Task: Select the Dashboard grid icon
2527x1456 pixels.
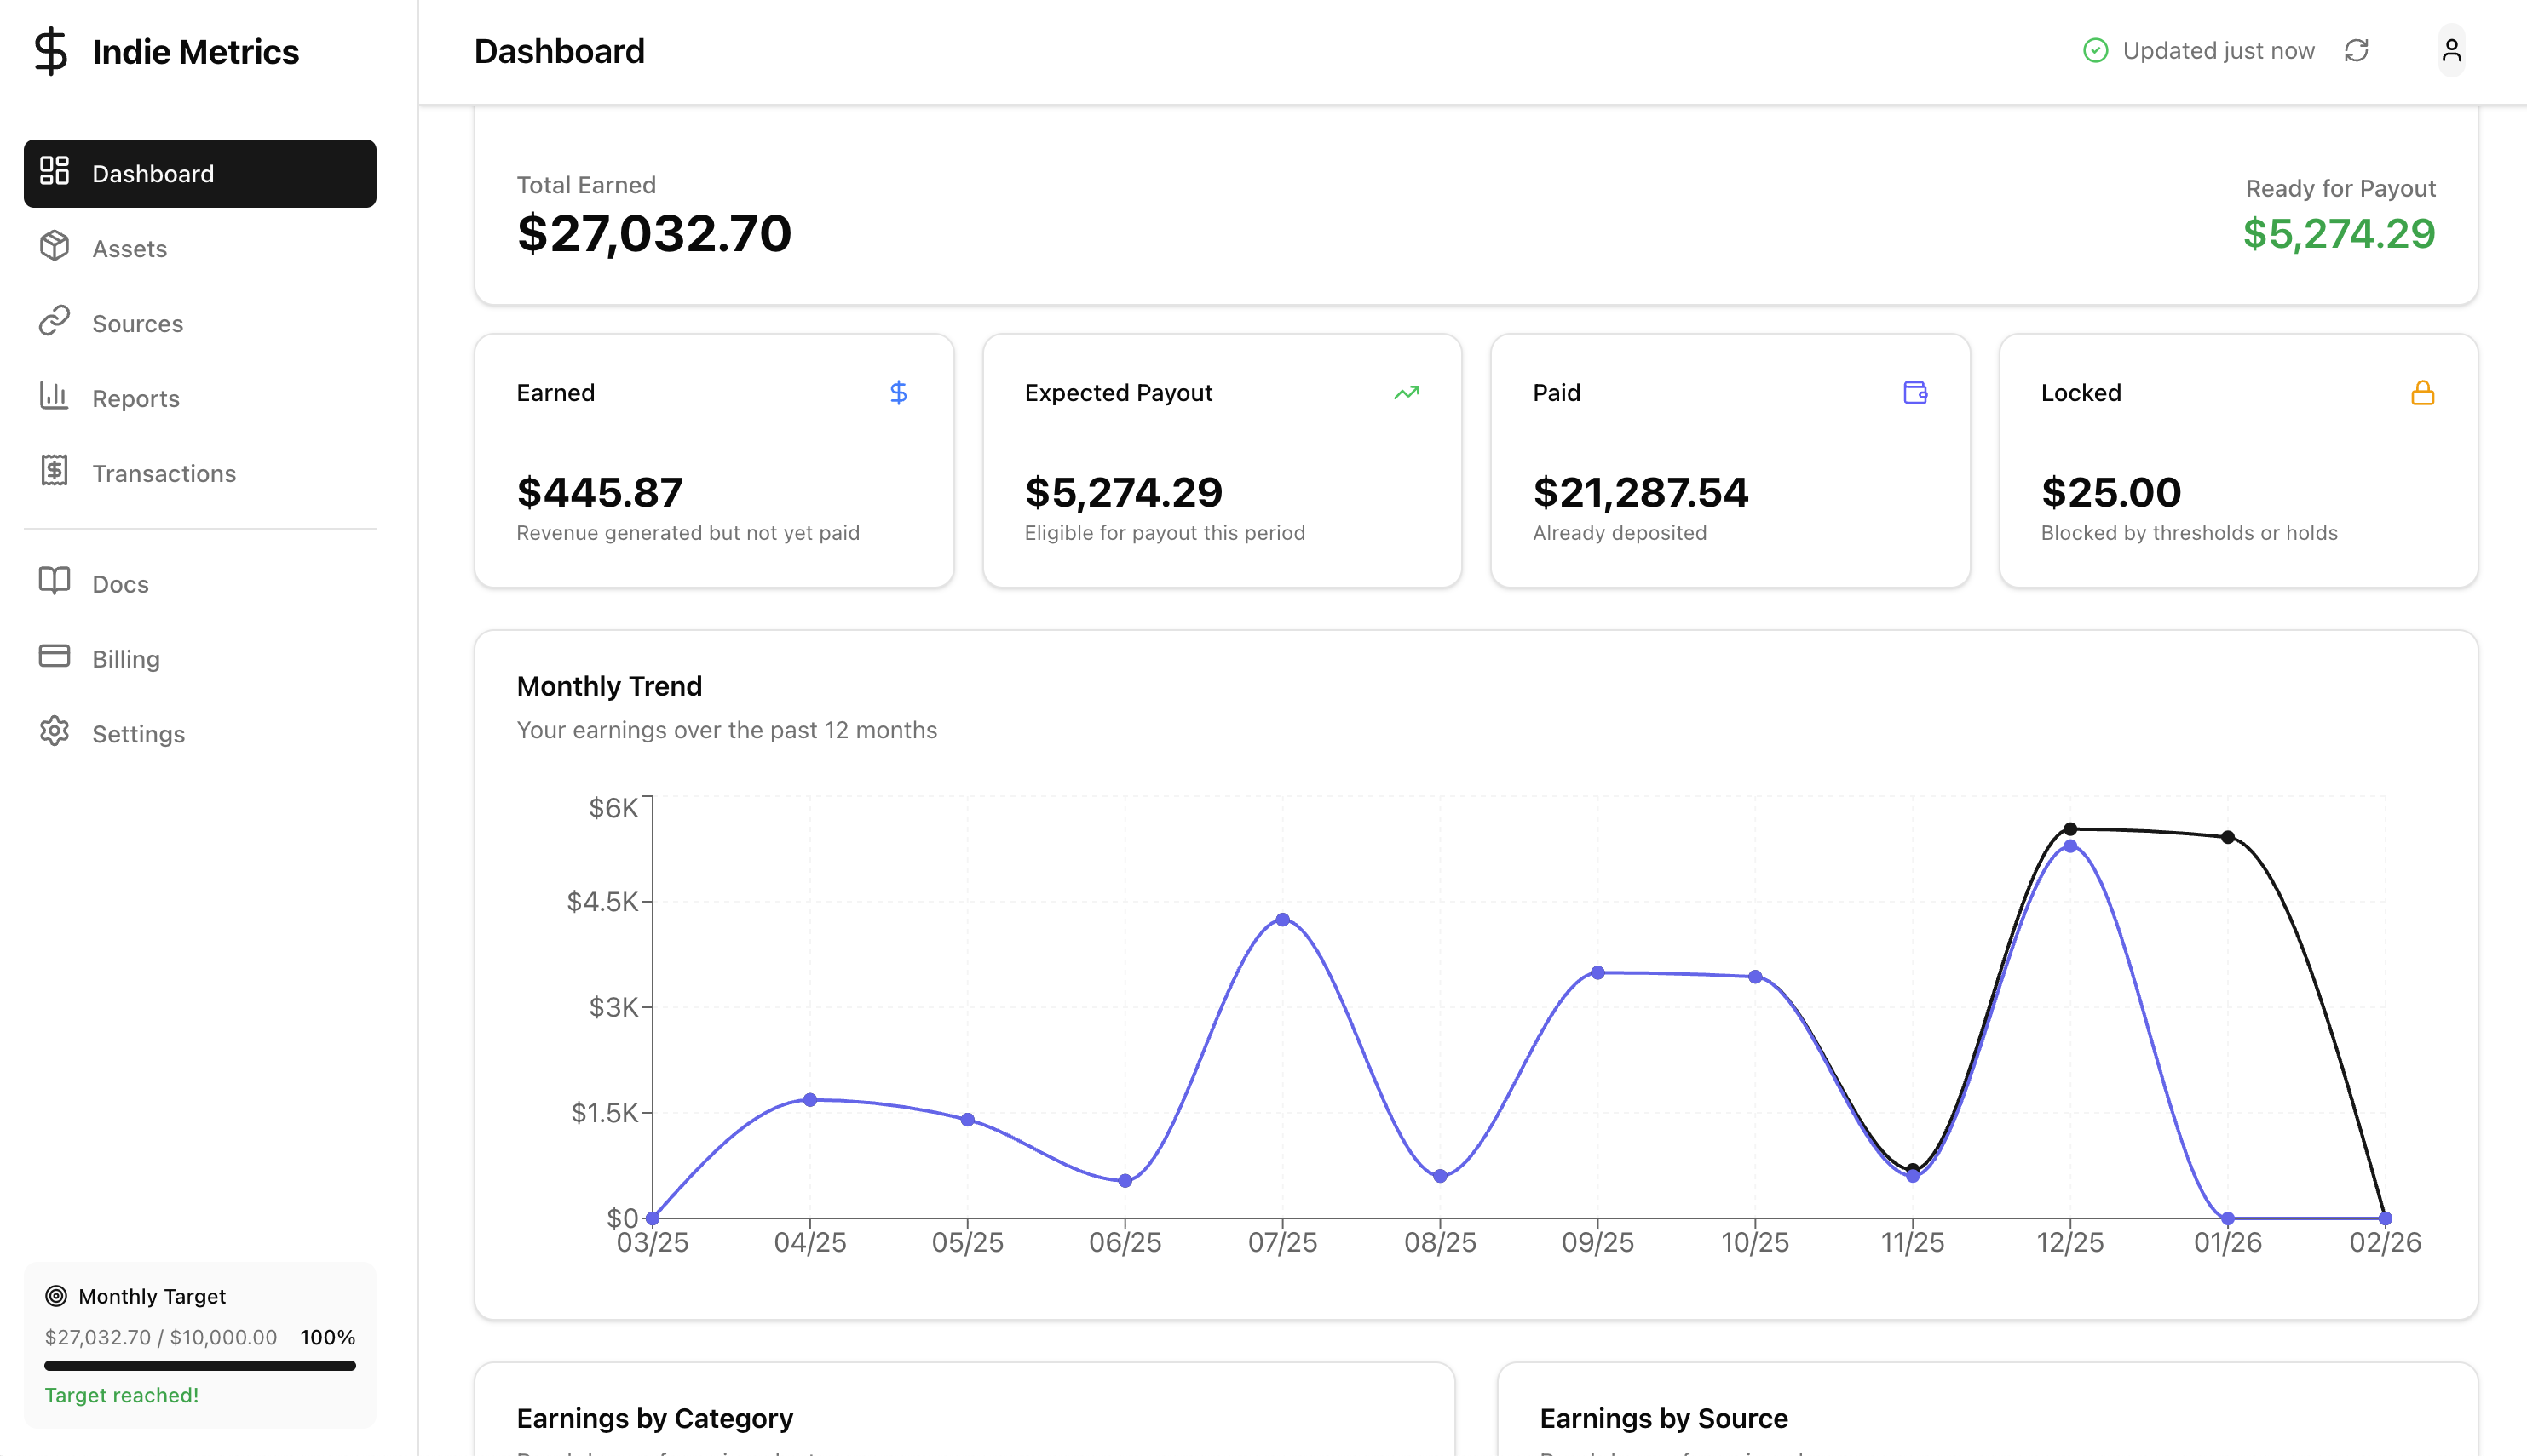Action: pos(55,172)
